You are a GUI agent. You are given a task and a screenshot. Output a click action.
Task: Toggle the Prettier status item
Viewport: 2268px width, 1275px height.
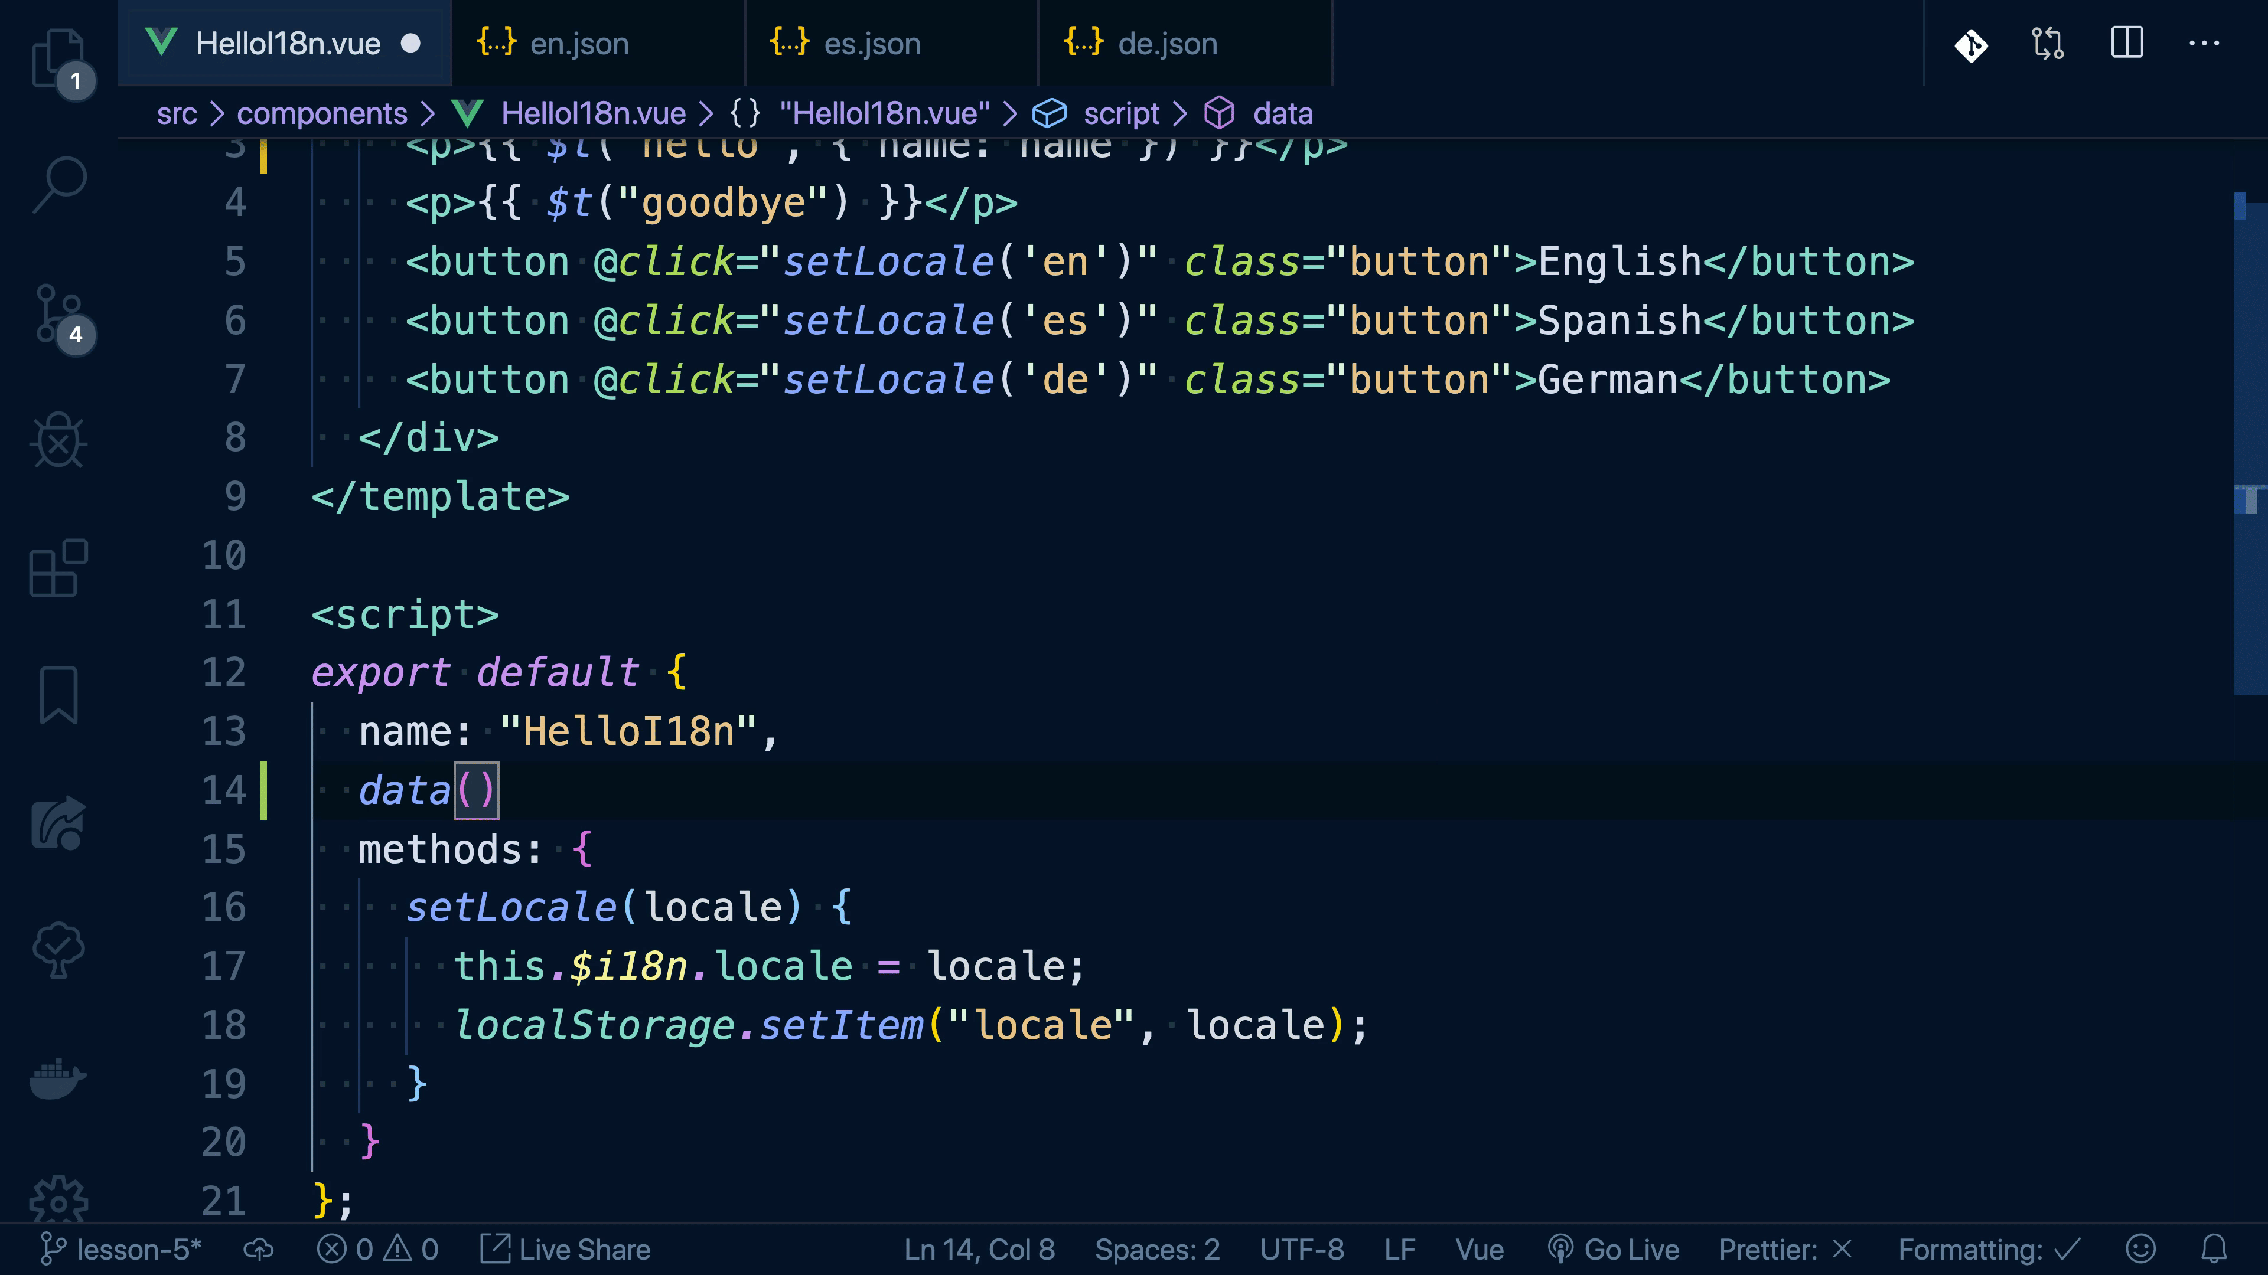tap(1787, 1250)
